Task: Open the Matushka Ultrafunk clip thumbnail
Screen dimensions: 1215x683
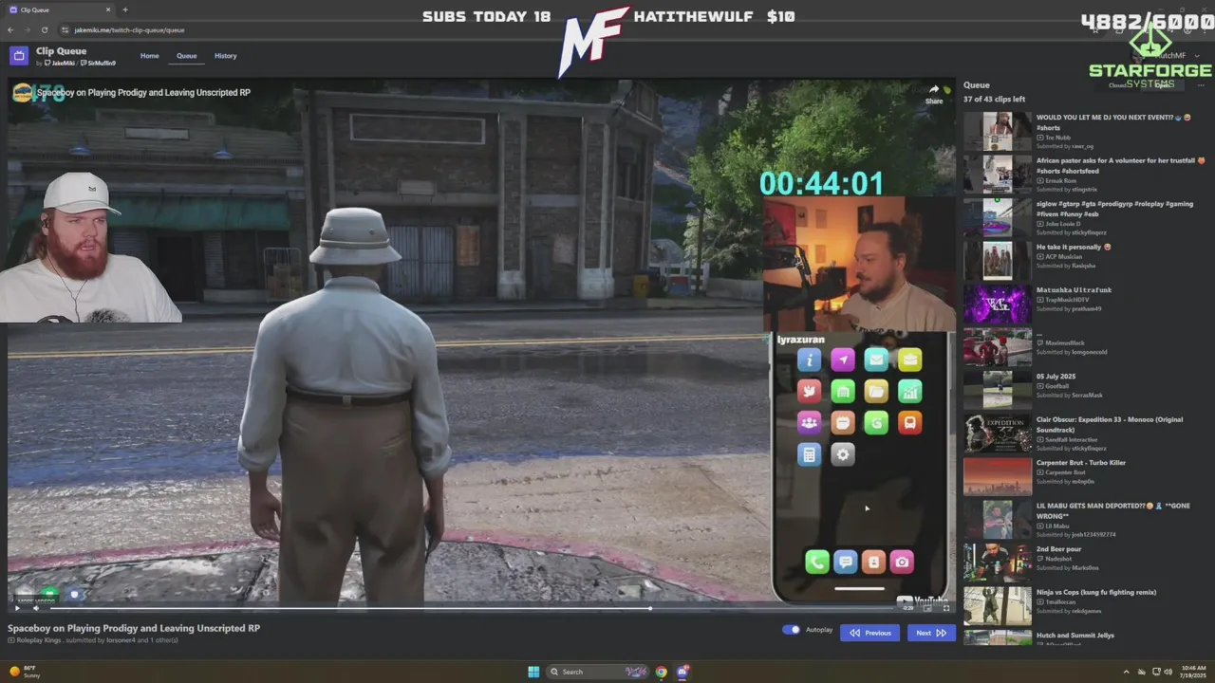Action: tap(998, 305)
